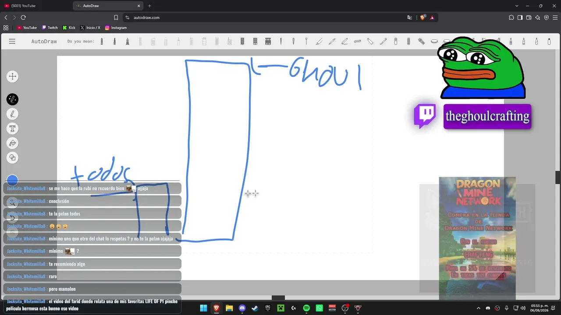Expand the system tray hidden icons chevron
Screen dimensions: 561x315
(479, 308)
